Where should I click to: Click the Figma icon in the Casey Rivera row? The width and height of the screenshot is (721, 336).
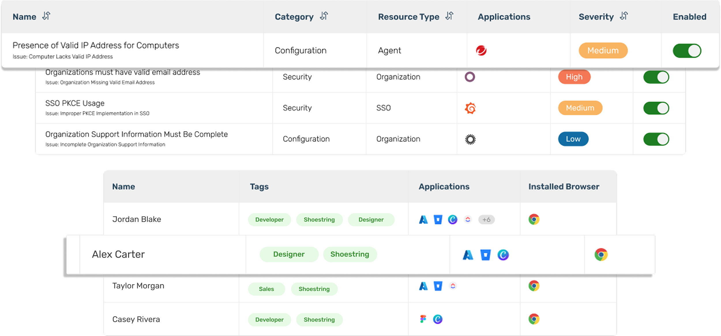coord(423,319)
